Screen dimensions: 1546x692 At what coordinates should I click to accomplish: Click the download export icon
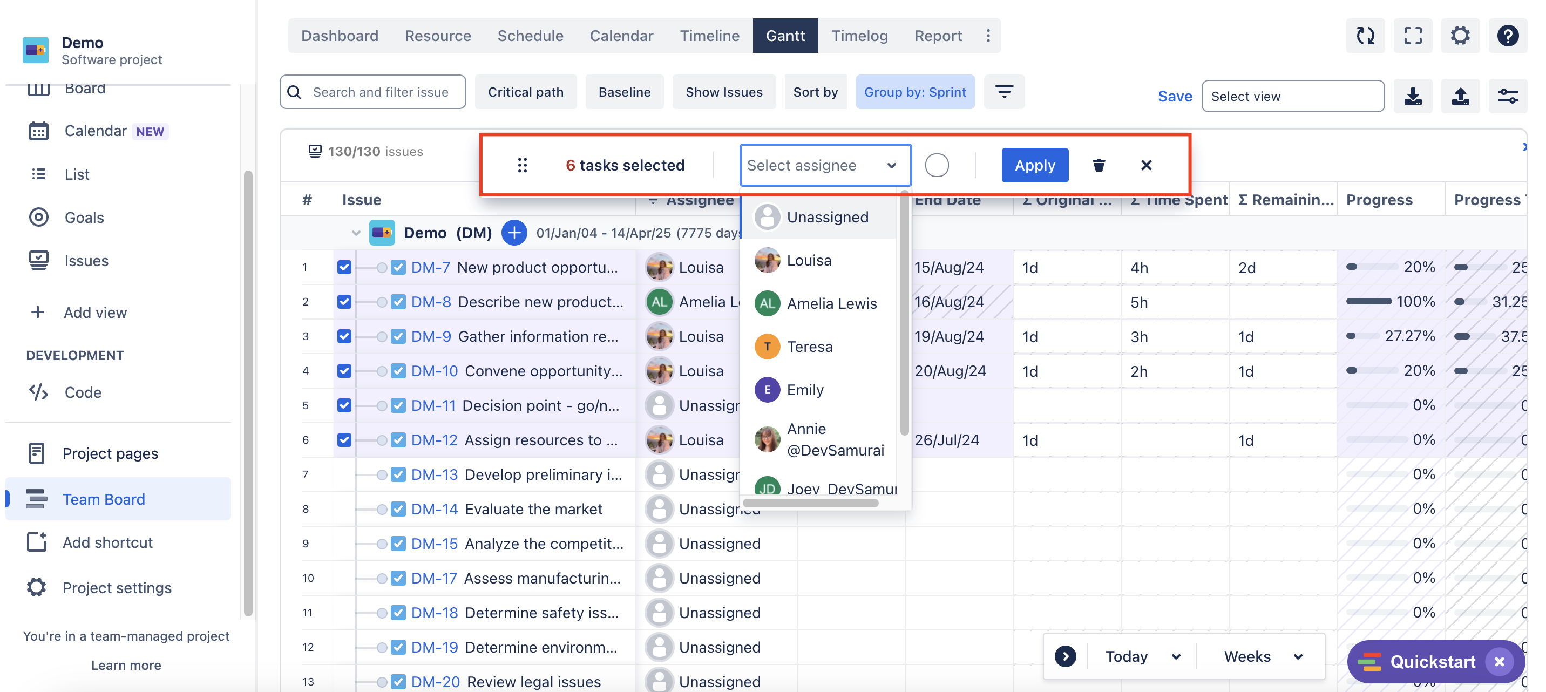(1412, 96)
